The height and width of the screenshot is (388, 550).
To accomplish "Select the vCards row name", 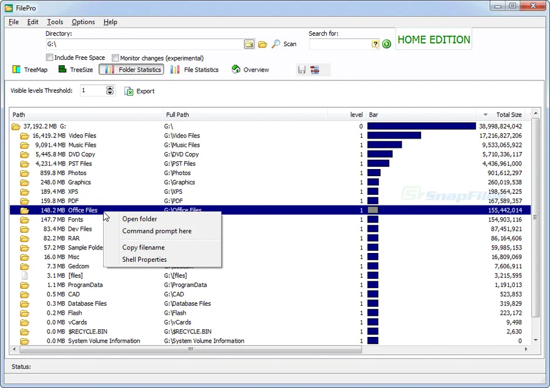I will tap(77, 322).
